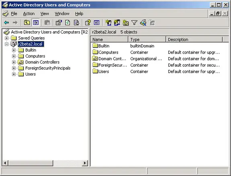
Task: Select Users in the console tree
Action: (x=31, y=74)
